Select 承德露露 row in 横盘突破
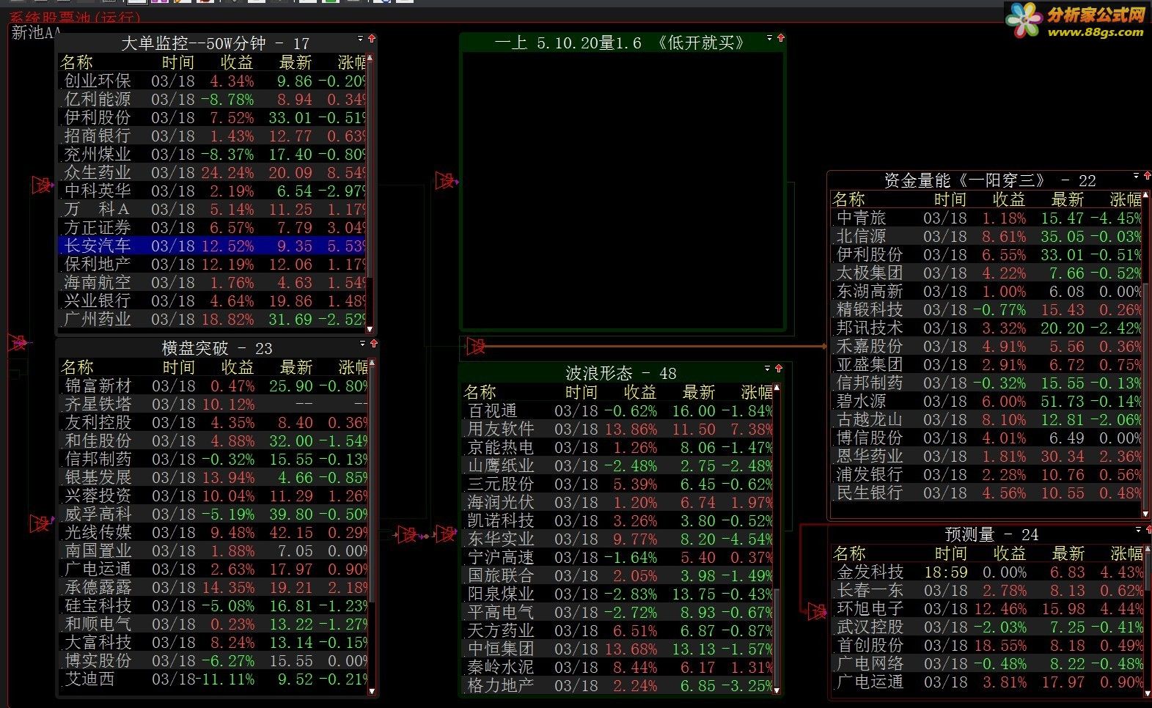This screenshot has width=1152, height=708. coord(213,587)
